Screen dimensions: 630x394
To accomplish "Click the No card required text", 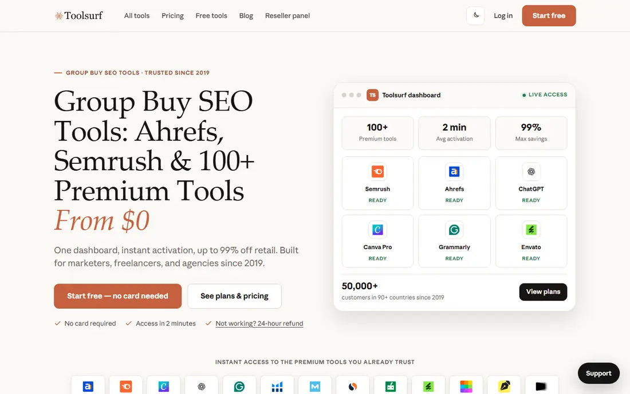I will tap(90, 324).
